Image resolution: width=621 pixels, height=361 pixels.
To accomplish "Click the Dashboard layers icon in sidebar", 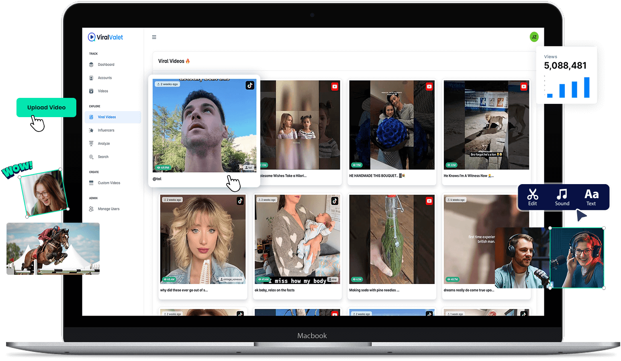I will (x=91, y=65).
